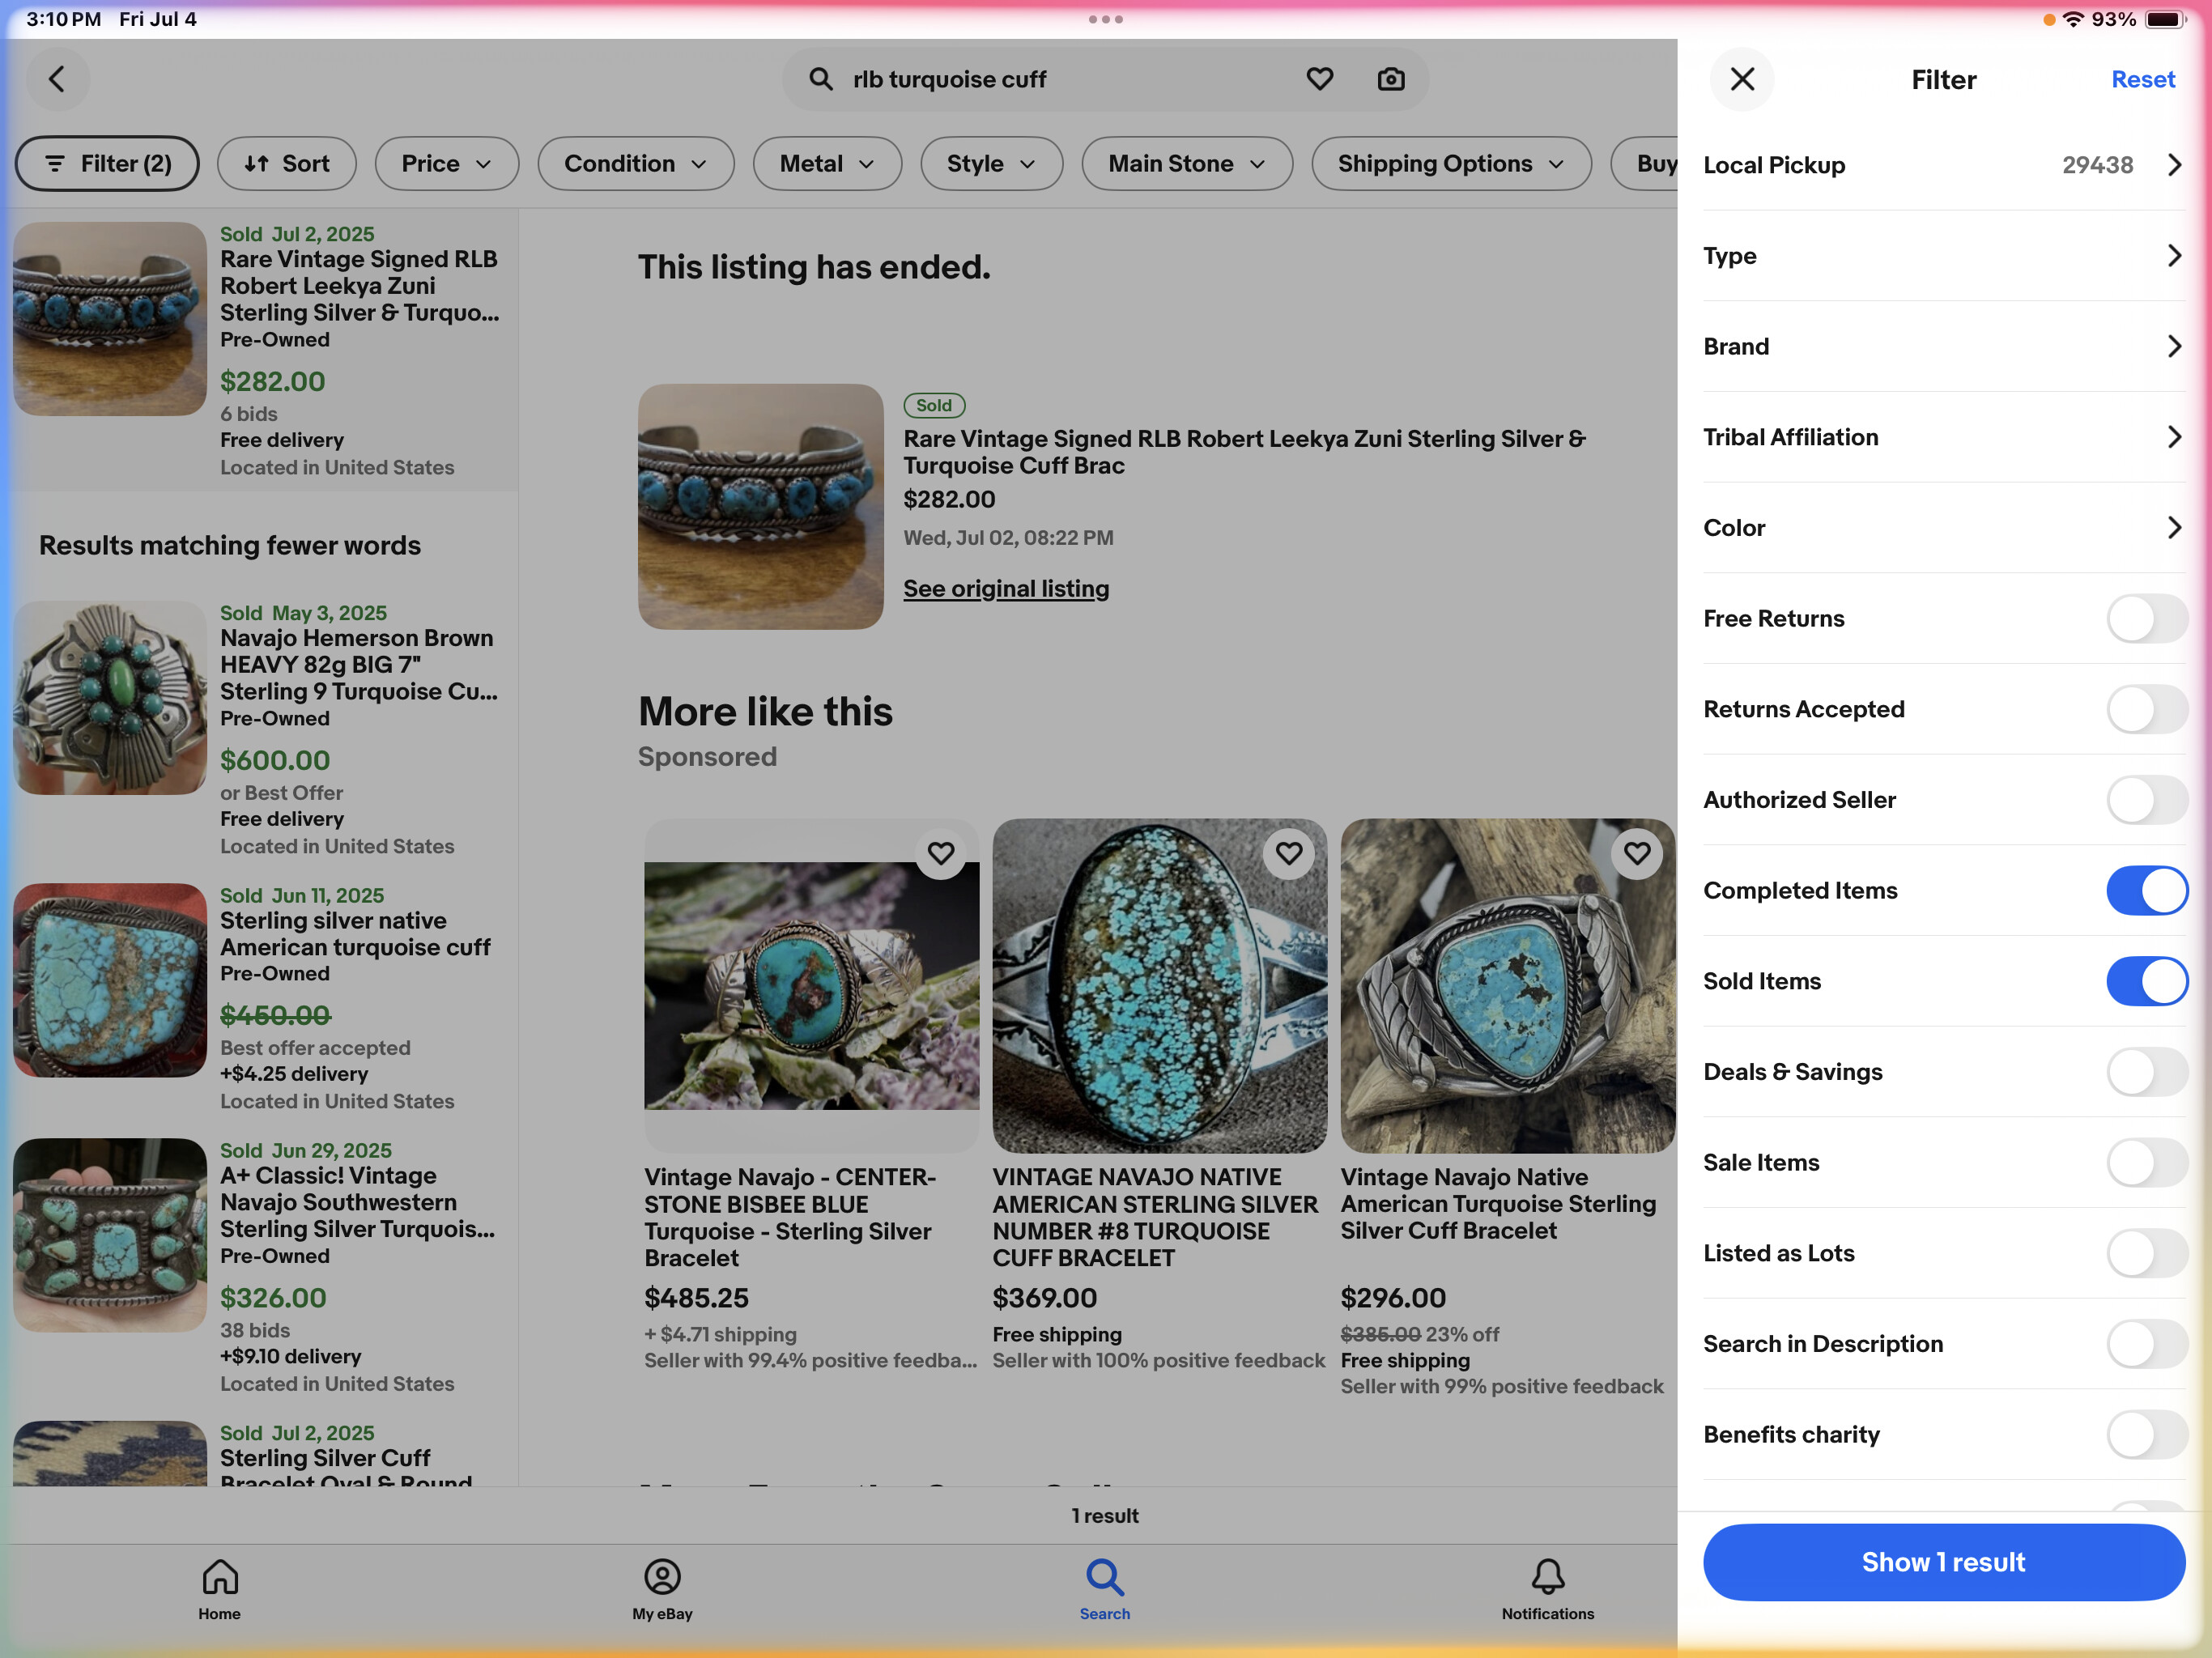Open the ended listing bracelet thumbnail
The image size is (2212, 1658).
click(x=760, y=507)
